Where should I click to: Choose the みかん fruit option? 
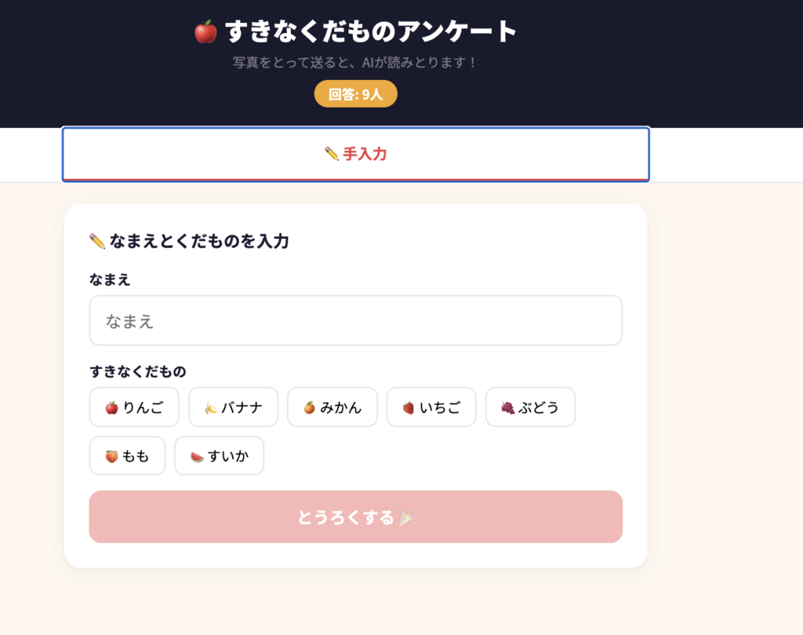[x=332, y=407]
